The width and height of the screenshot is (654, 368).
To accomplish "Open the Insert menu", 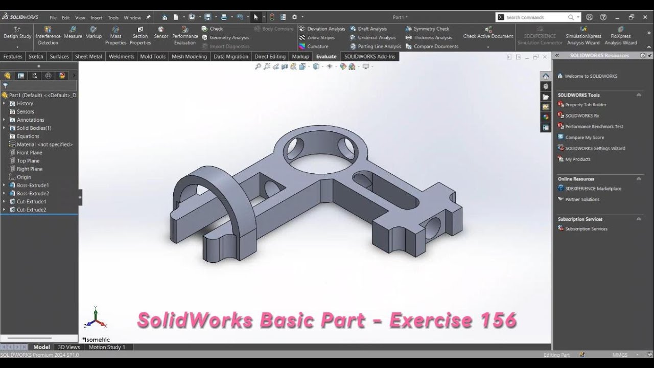I will tap(97, 17).
